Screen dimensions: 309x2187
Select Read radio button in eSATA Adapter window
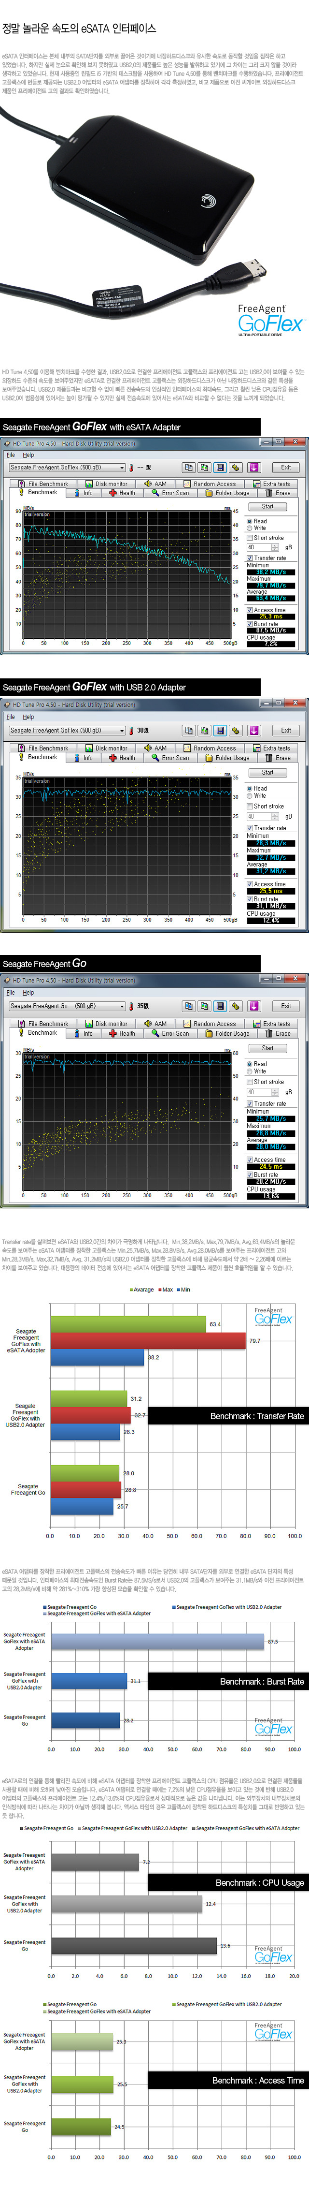click(x=249, y=521)
